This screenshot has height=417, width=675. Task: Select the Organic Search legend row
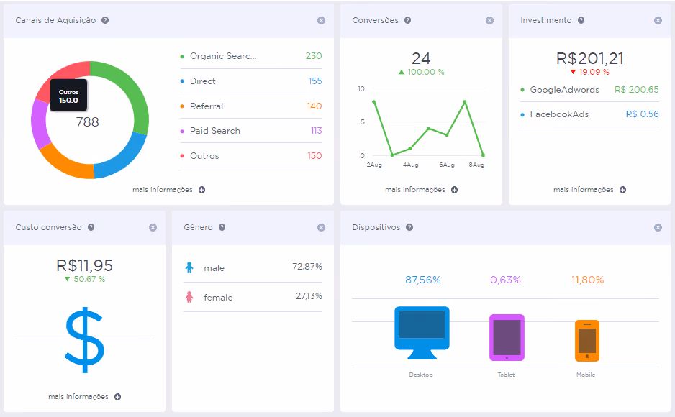pyautogui.click(x=251, y=56)
